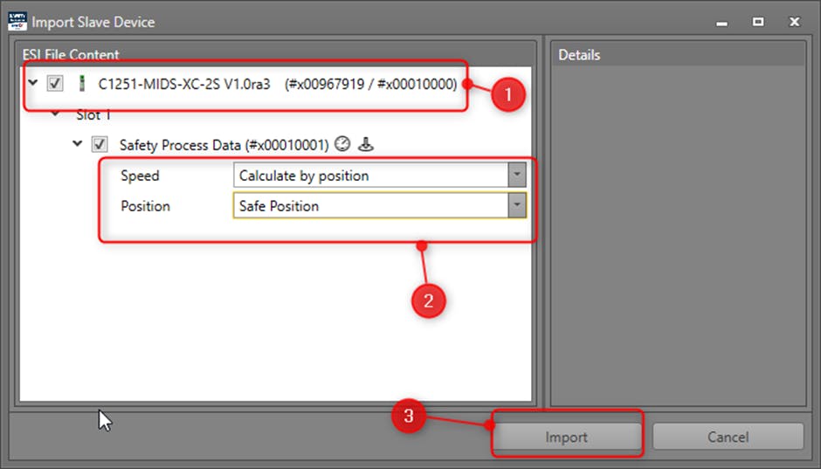
Task: Maximize the Import Slave Device window
Action: pos(758,21)
